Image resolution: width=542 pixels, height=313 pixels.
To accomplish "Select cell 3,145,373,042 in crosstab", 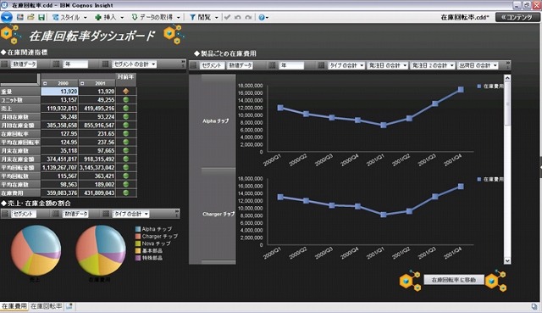I will click(97, 167).
